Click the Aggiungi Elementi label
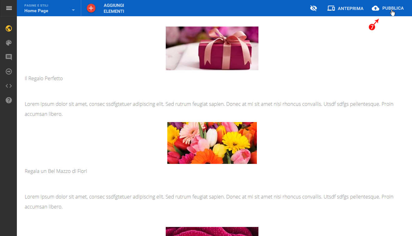This screenshot has width=412, height=236. (114, 8)
